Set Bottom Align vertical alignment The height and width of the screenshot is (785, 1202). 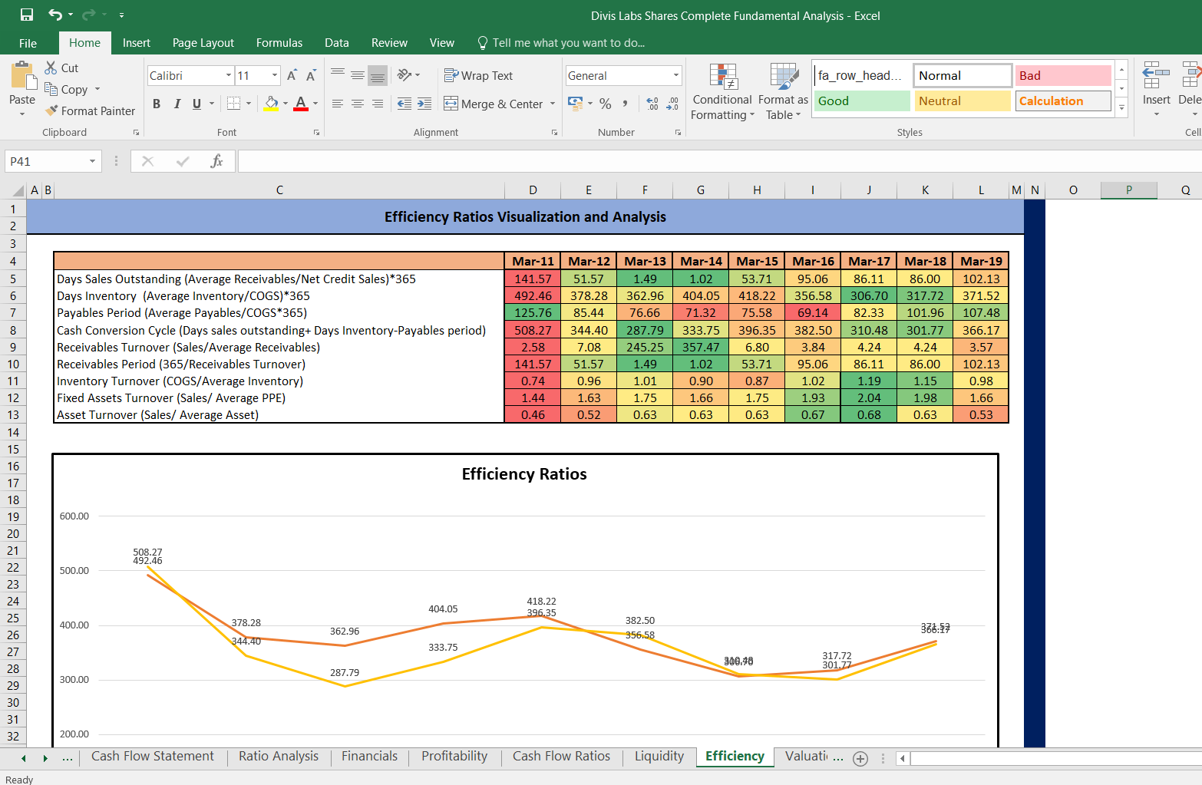(x=378, y=75)
